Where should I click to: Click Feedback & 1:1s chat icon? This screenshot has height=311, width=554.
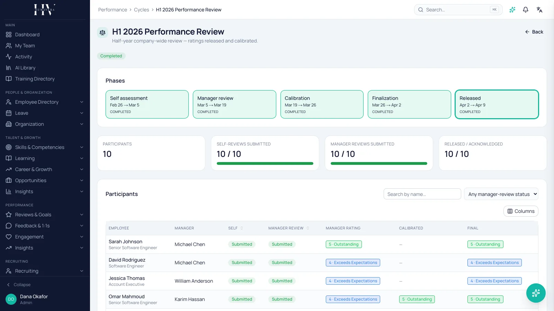click(x=9, y=226)
